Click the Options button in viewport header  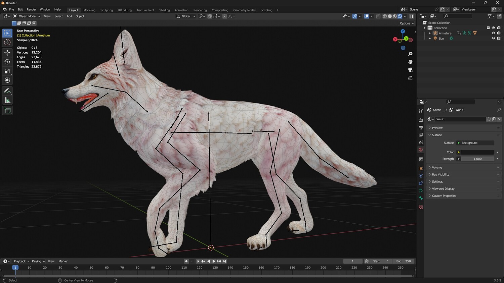407,23
